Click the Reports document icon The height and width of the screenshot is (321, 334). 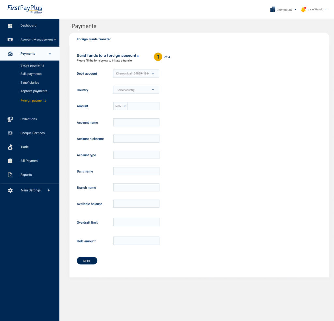click(10, 175)
